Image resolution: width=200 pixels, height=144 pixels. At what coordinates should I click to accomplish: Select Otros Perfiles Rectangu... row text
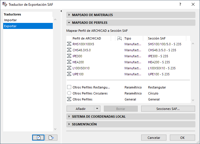[x=91, y=87]
